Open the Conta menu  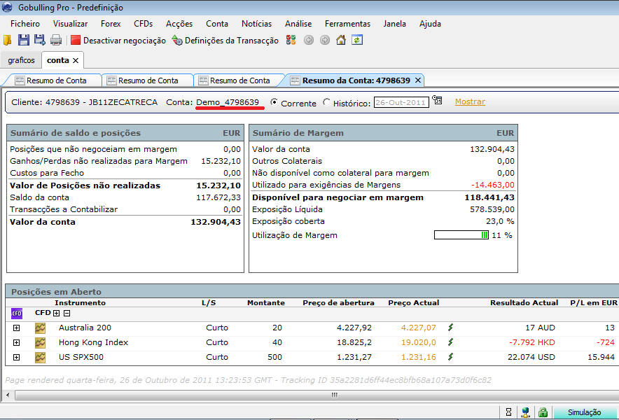coord(217,24)
